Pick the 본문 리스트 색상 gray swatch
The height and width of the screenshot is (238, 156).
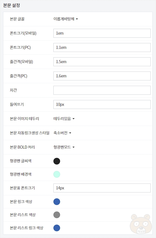pos(57,215)
